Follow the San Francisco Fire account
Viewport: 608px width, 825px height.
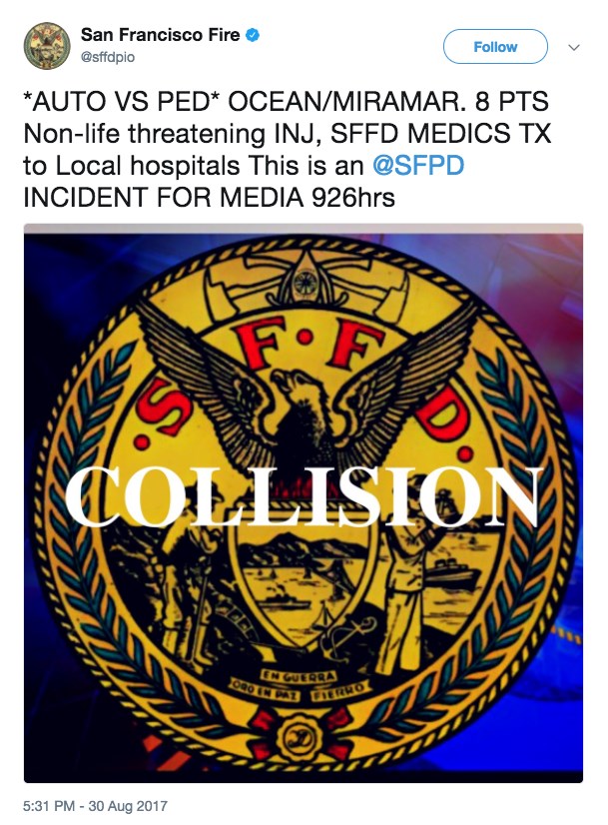[x=495, y=47]
